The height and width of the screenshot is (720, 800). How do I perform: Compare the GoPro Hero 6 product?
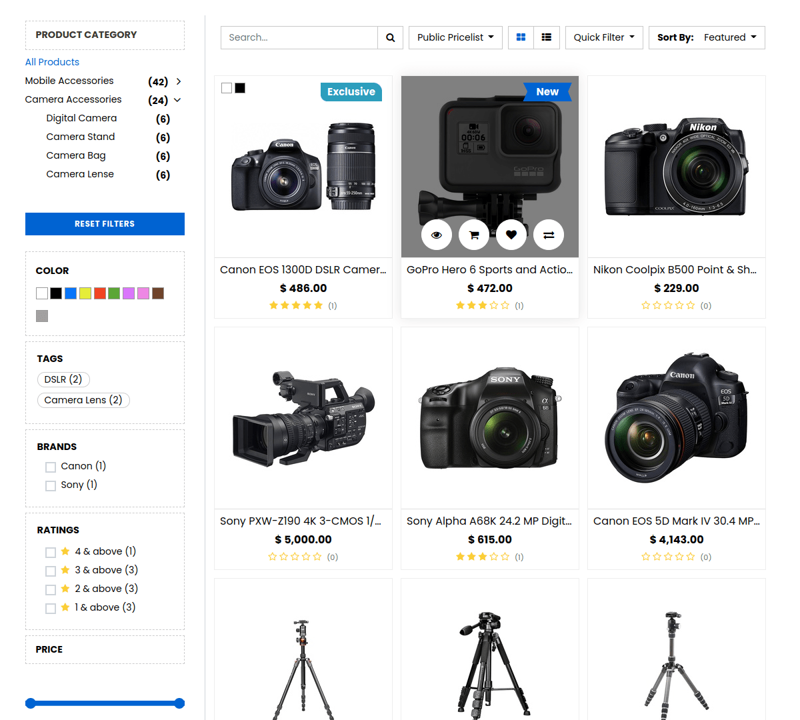549,235
